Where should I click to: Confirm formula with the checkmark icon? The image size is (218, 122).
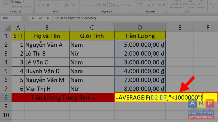point(40,18)
